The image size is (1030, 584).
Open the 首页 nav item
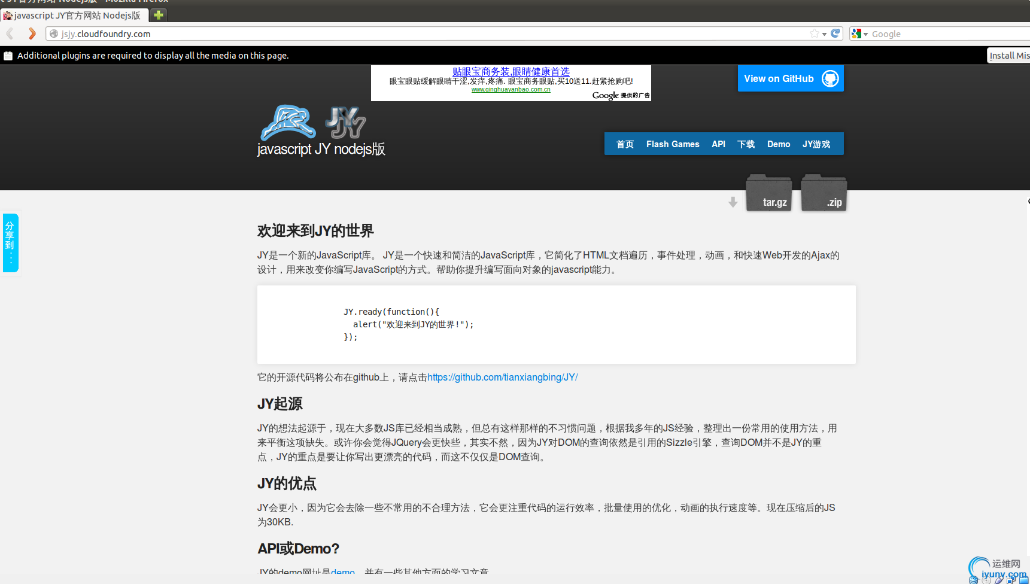[x=625, y=144]
